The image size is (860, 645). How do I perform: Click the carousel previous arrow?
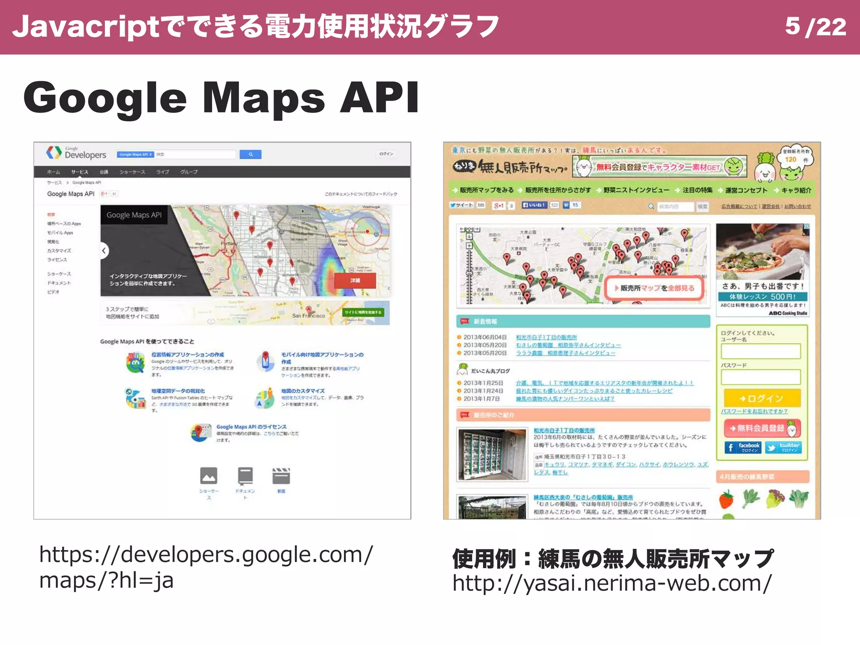[104, 251]
